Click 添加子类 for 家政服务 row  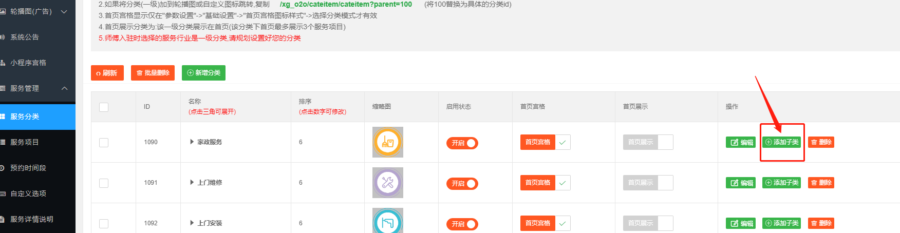[782, 142]
